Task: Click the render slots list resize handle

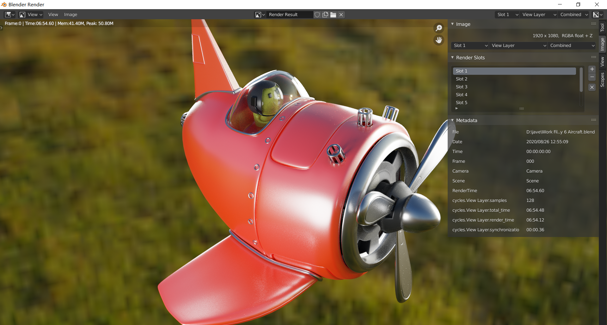Action: (522, 109)
